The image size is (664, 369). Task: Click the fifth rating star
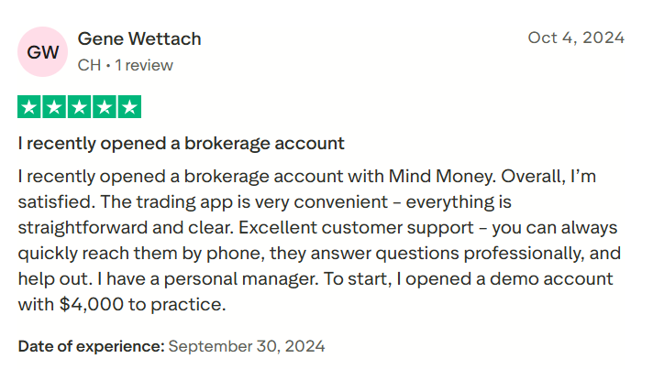click(130, 107)
